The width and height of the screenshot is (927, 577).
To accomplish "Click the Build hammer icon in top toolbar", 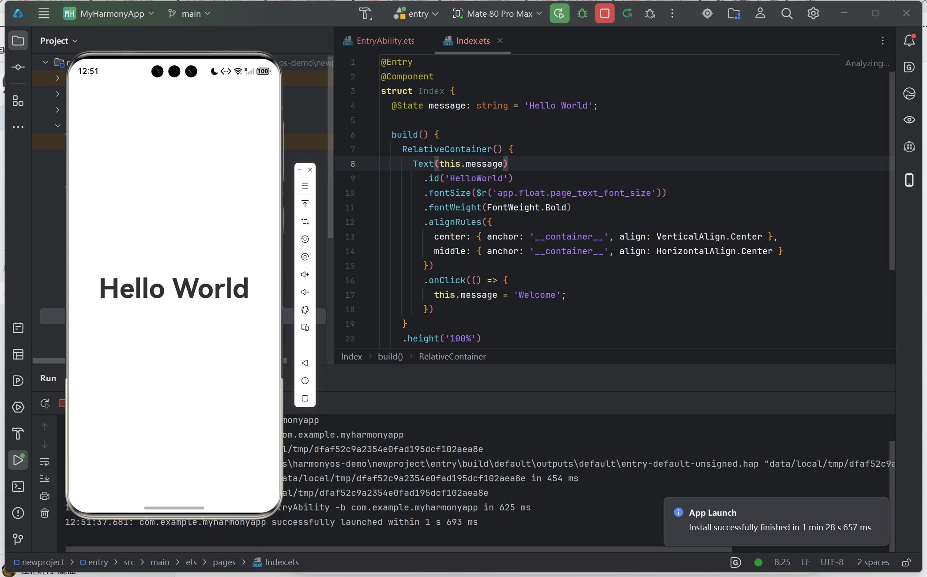I will point(365,14).
